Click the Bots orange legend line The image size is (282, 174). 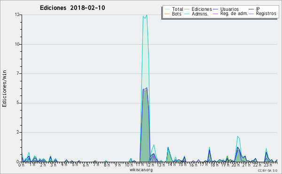(167, 14)
